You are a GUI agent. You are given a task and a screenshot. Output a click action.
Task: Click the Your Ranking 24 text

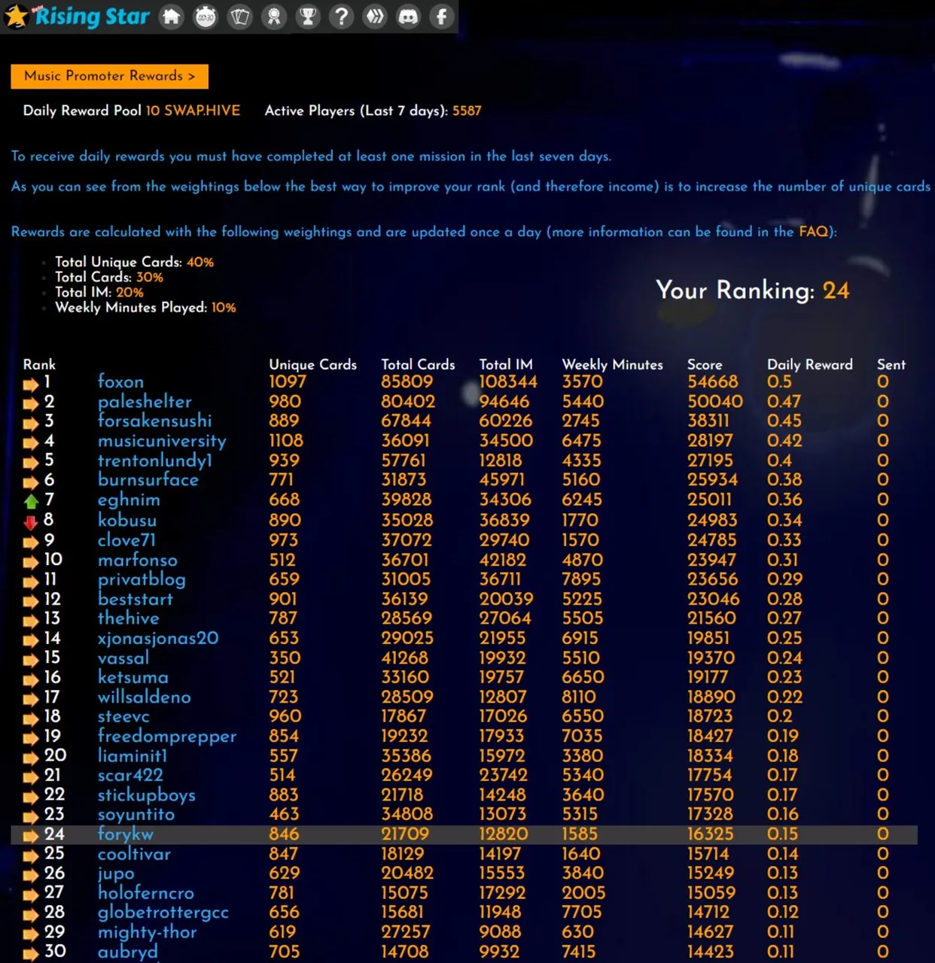(753, 290)
